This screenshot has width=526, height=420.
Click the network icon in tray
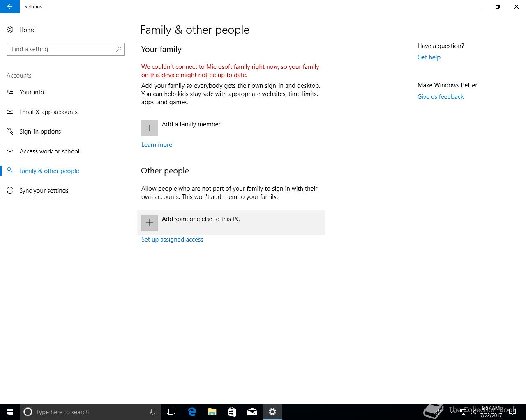pyautogui.click(x=463, y=412)
